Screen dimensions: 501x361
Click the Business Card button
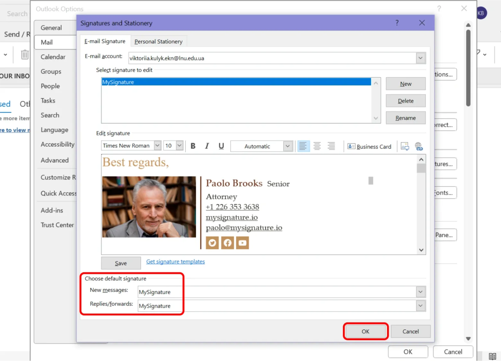[x=370, y=147]
